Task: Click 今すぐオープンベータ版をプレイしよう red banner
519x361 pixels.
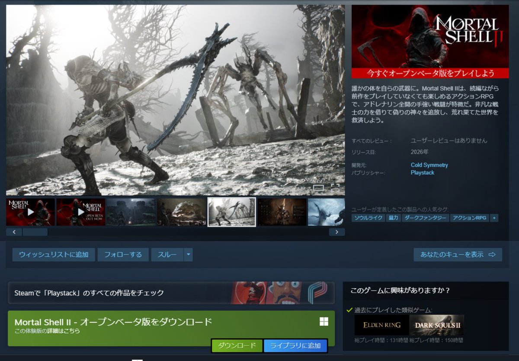Action: [x=430, y=73]
